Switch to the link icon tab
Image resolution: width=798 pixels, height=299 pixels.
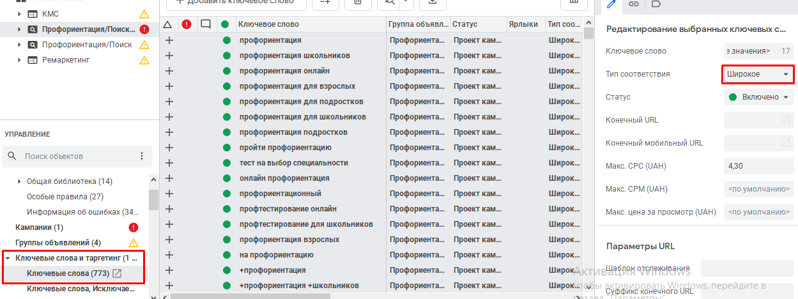click(x=633, y=4)
